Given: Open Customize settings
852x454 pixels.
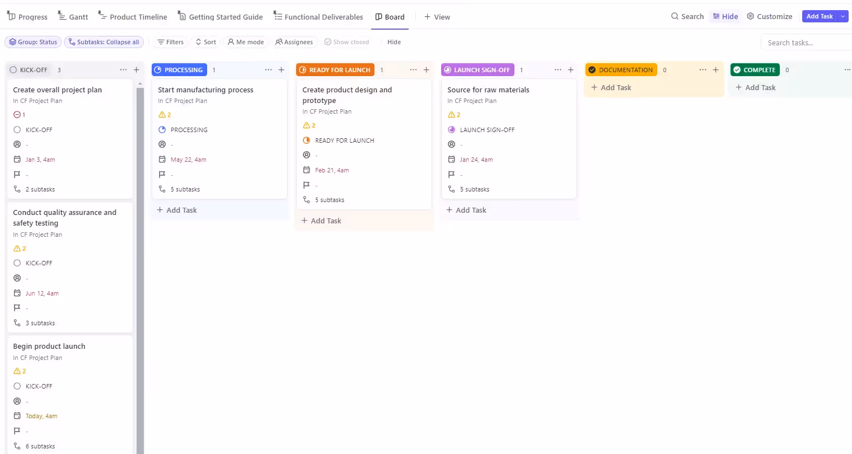Looking at the screenshot, I should pos(769,16).
